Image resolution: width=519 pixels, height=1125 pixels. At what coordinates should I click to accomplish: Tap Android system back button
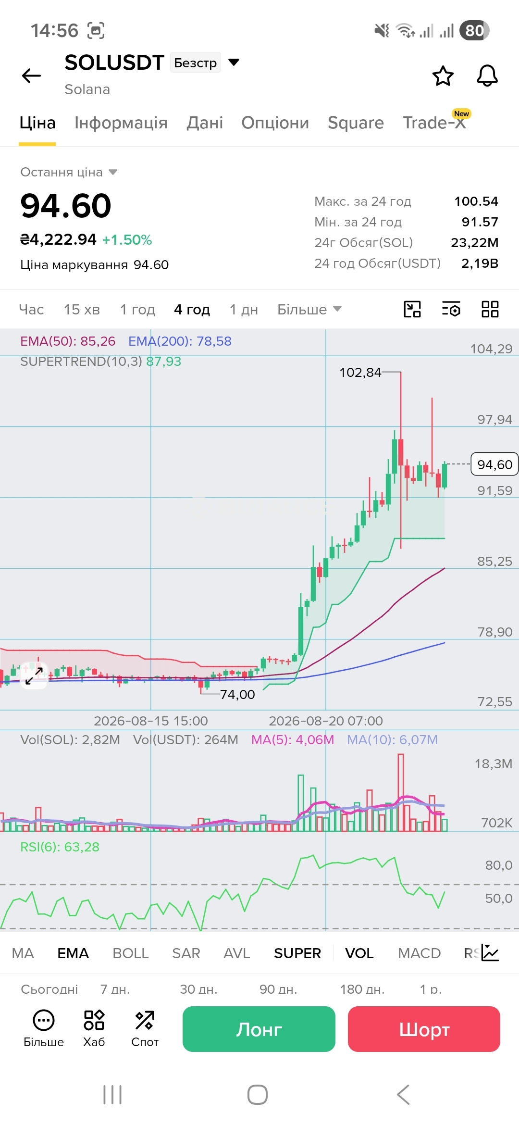[403, 1095]
